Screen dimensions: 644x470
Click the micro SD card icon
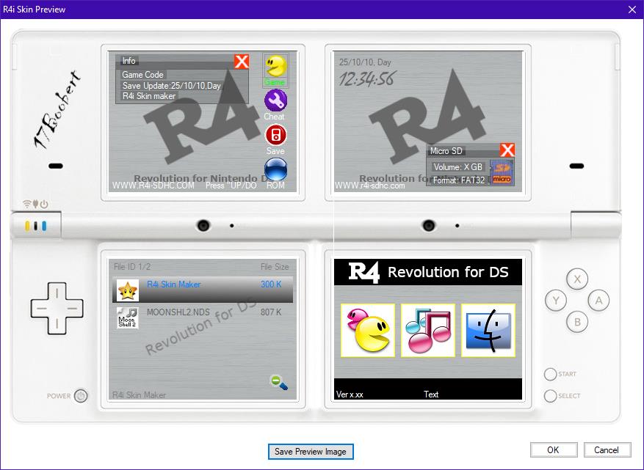pos(502,172)
